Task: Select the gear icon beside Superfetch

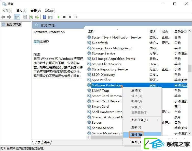Action: click(x=89, y=43)
